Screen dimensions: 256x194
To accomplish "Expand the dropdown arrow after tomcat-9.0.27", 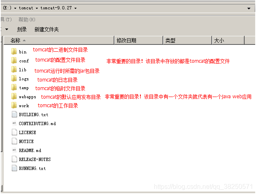I will click(x=75, y=8).
